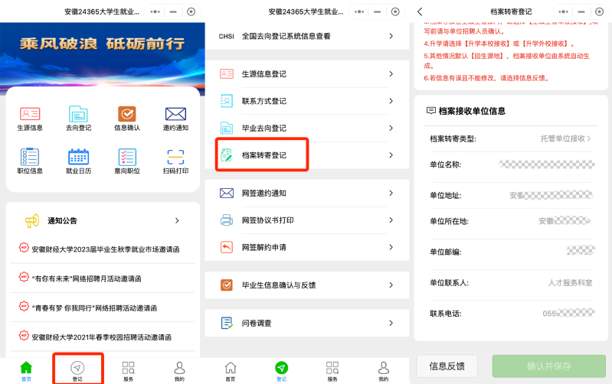Open the 生源信息 icon on home grid

30,115
